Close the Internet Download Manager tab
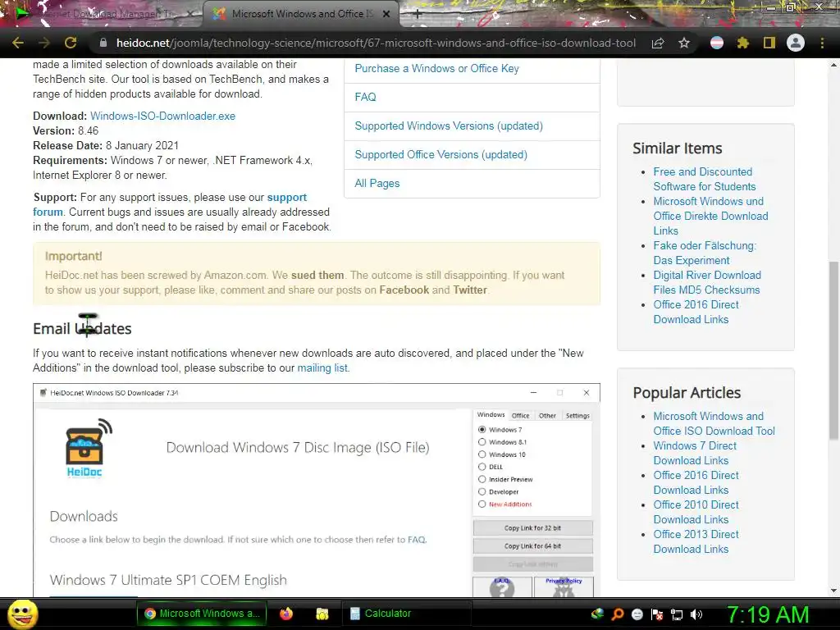840x630 pixels. tap(190, 15)
